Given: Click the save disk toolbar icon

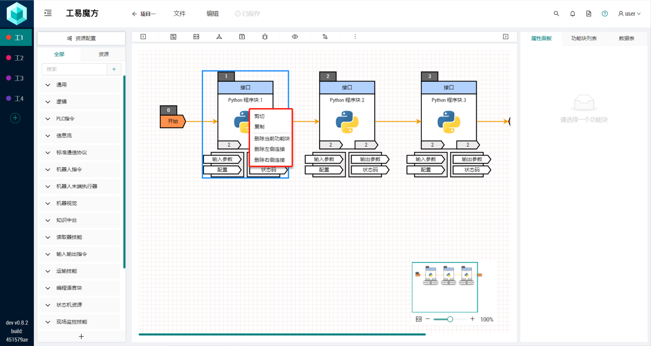Looking at the screenshot, I should click(242, 37).
